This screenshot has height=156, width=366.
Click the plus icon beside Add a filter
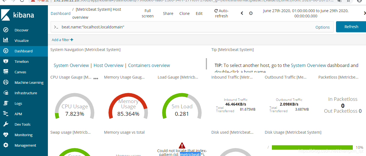[72, 40]
